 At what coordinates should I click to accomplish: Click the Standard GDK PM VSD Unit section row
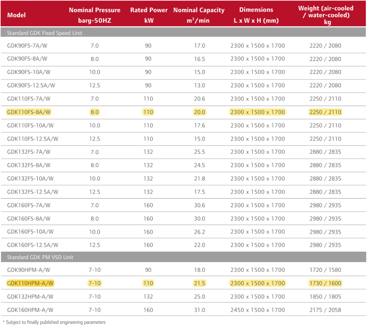point(40,257)
